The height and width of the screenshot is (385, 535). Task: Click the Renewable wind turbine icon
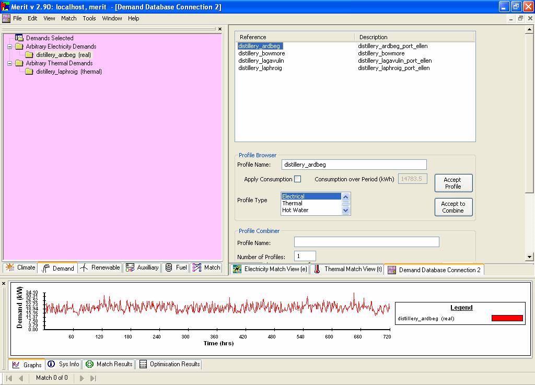84,267
